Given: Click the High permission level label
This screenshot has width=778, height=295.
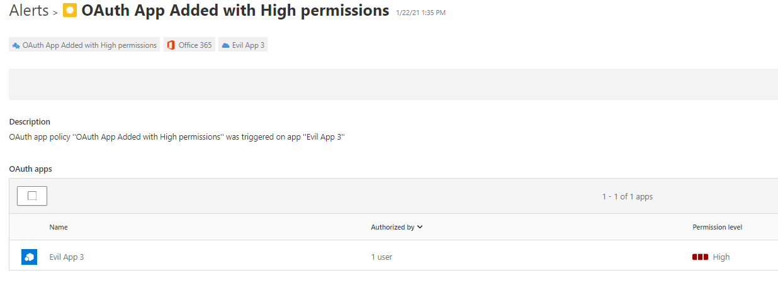Looking at the screenshot, I should pyautogui.click(x=721, y=257).
